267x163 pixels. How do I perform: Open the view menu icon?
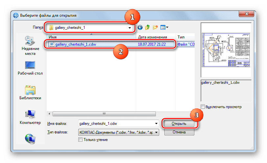[x=164, y=28]
